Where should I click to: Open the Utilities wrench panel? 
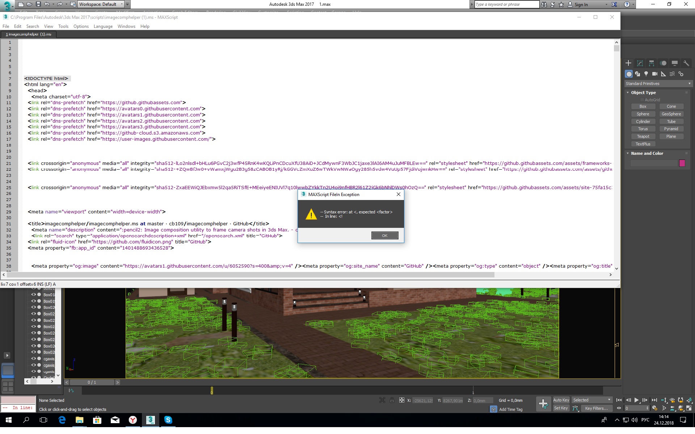click(686, 63)
